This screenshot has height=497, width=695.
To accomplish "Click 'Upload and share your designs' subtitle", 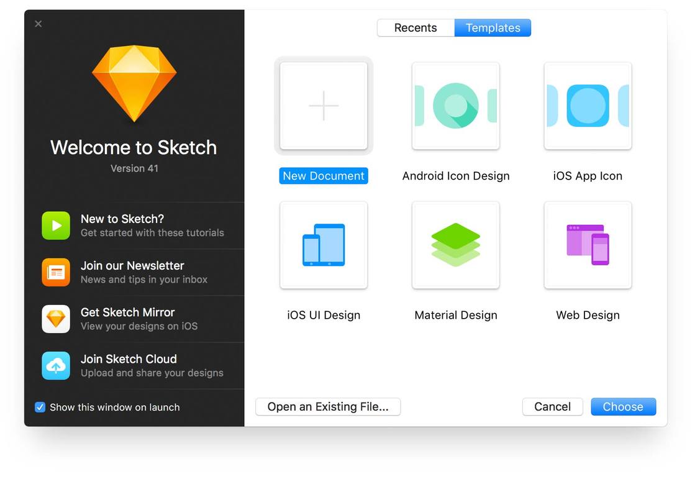I will [x=152, y=373].
